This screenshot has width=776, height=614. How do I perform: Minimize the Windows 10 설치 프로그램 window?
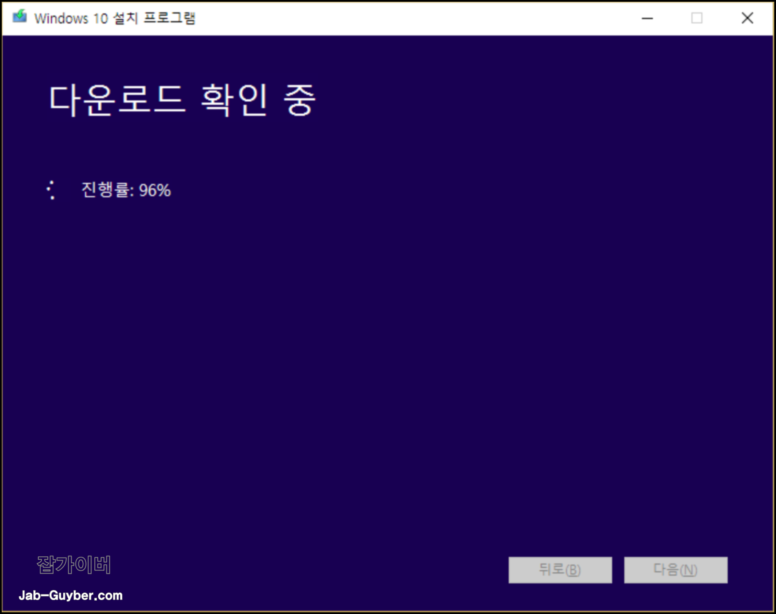[648, 18]
